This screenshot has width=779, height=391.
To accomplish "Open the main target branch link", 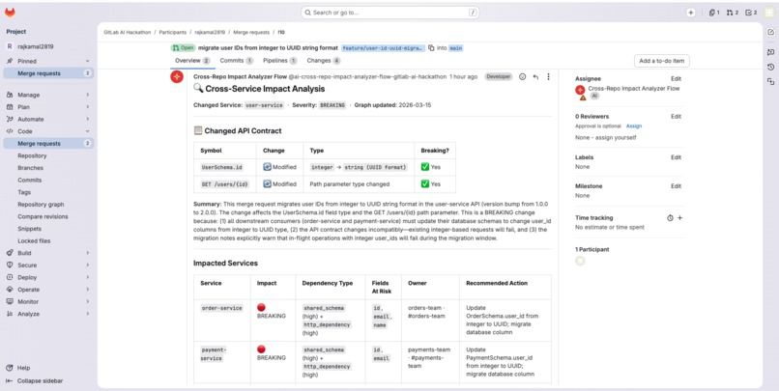I will click(456, 48).
